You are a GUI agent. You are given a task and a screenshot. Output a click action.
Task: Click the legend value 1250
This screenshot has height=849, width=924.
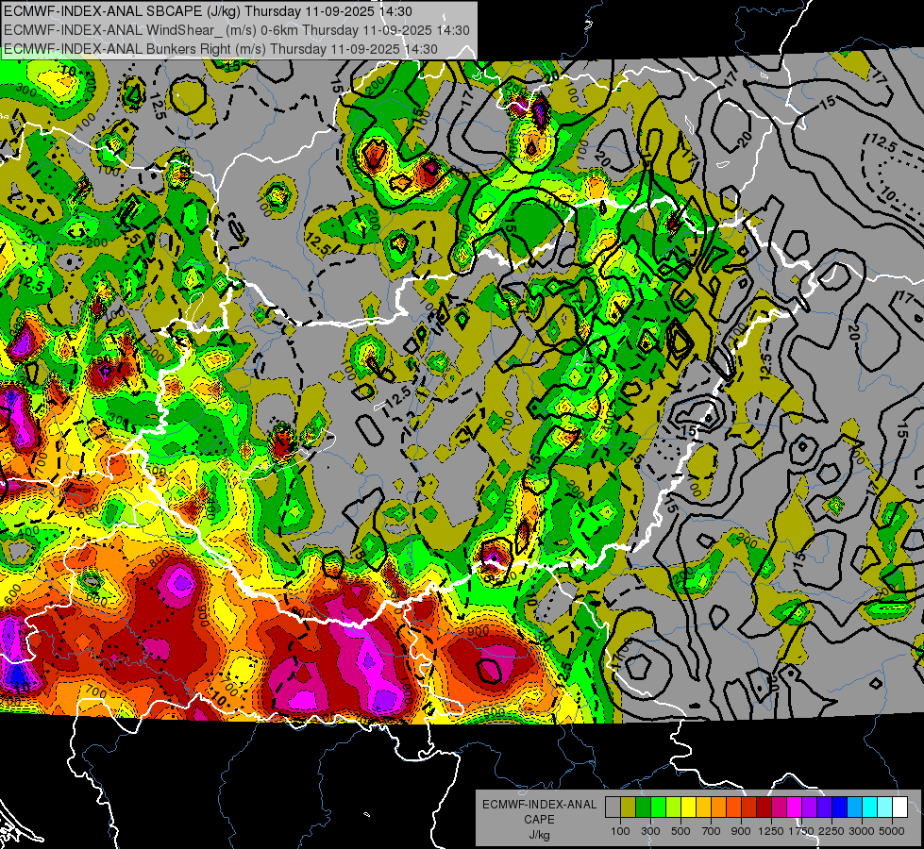click(x=771, y=831)
